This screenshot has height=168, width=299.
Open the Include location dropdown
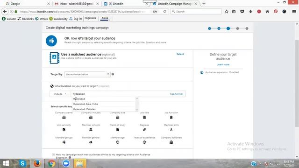tap(60, 94)
